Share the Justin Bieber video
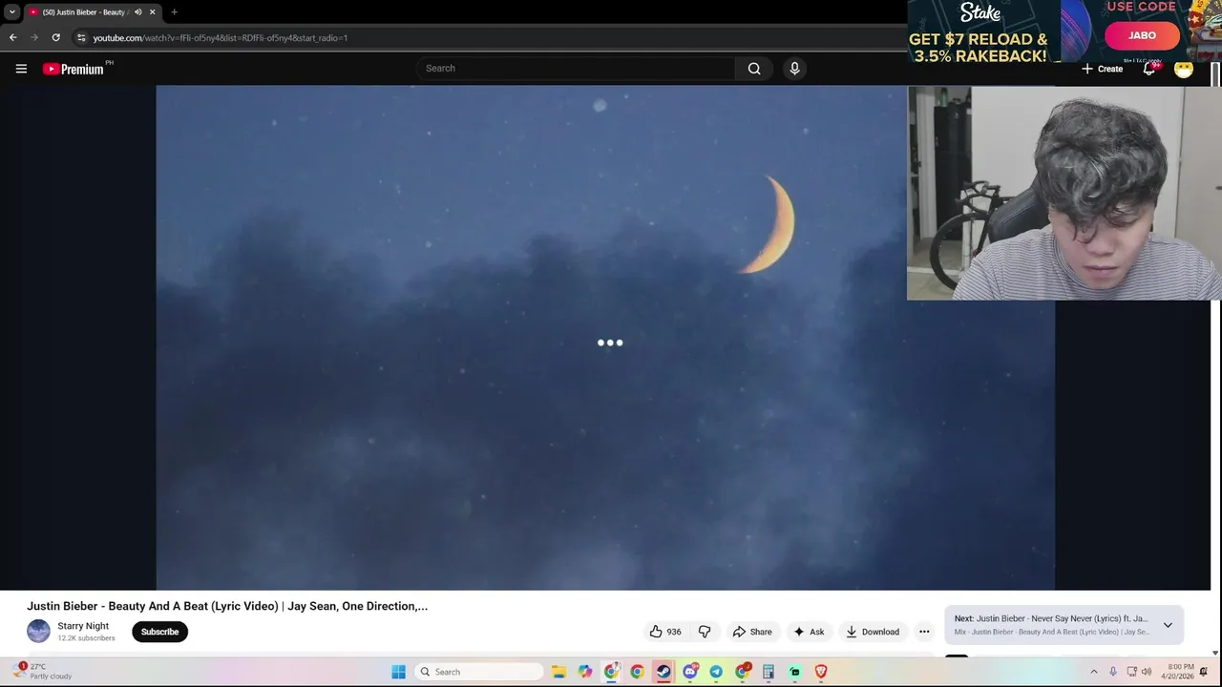 (752, 632)
